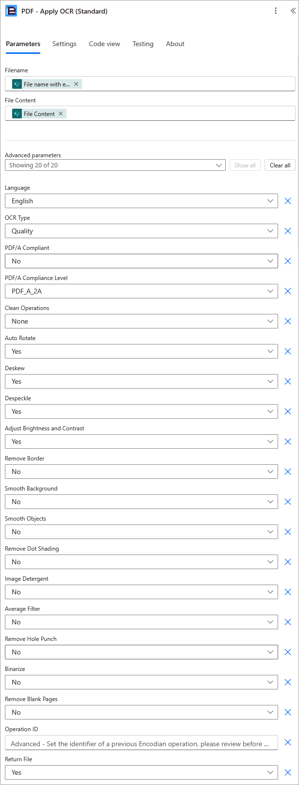The width and height of the screenshot is (299, 785).
Task: Click the Encodian logo icon
Action: click(11, 11)
